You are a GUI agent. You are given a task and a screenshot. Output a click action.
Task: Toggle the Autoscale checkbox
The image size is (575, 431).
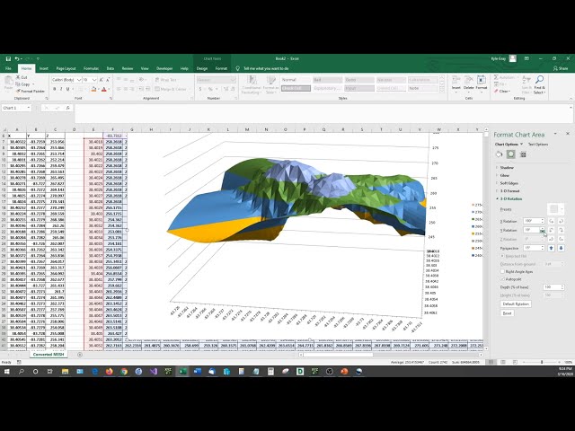pyautogui.click(x=502, y=279)
